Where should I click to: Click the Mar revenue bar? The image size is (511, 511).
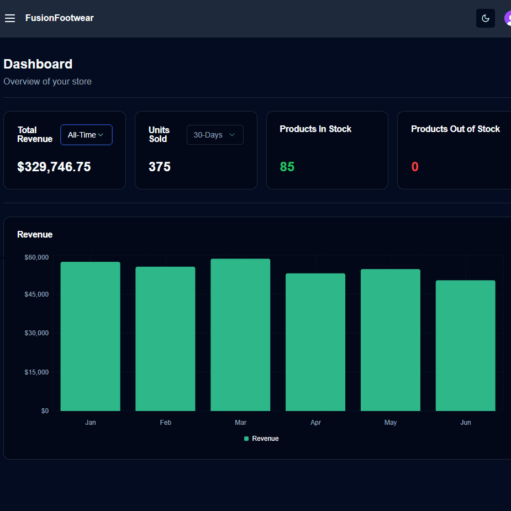[x=240, y=335]
